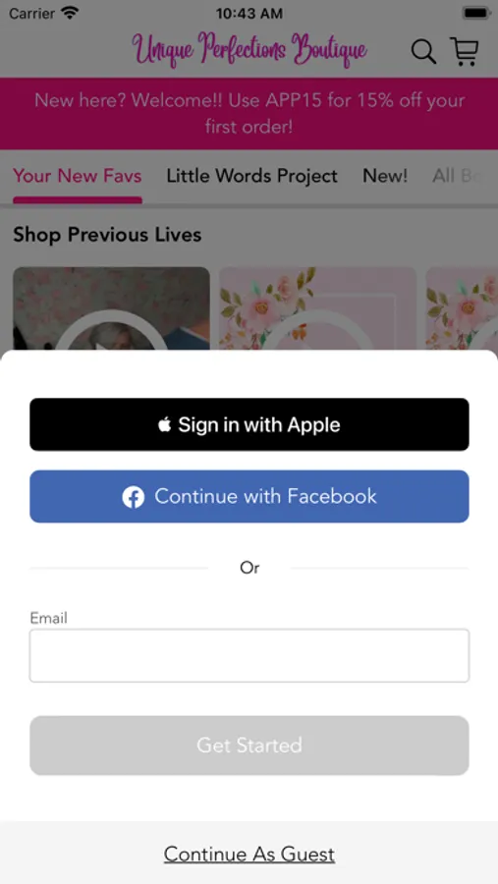
Task: Open search with the magnifying glass icon
Action: [423, 52]
